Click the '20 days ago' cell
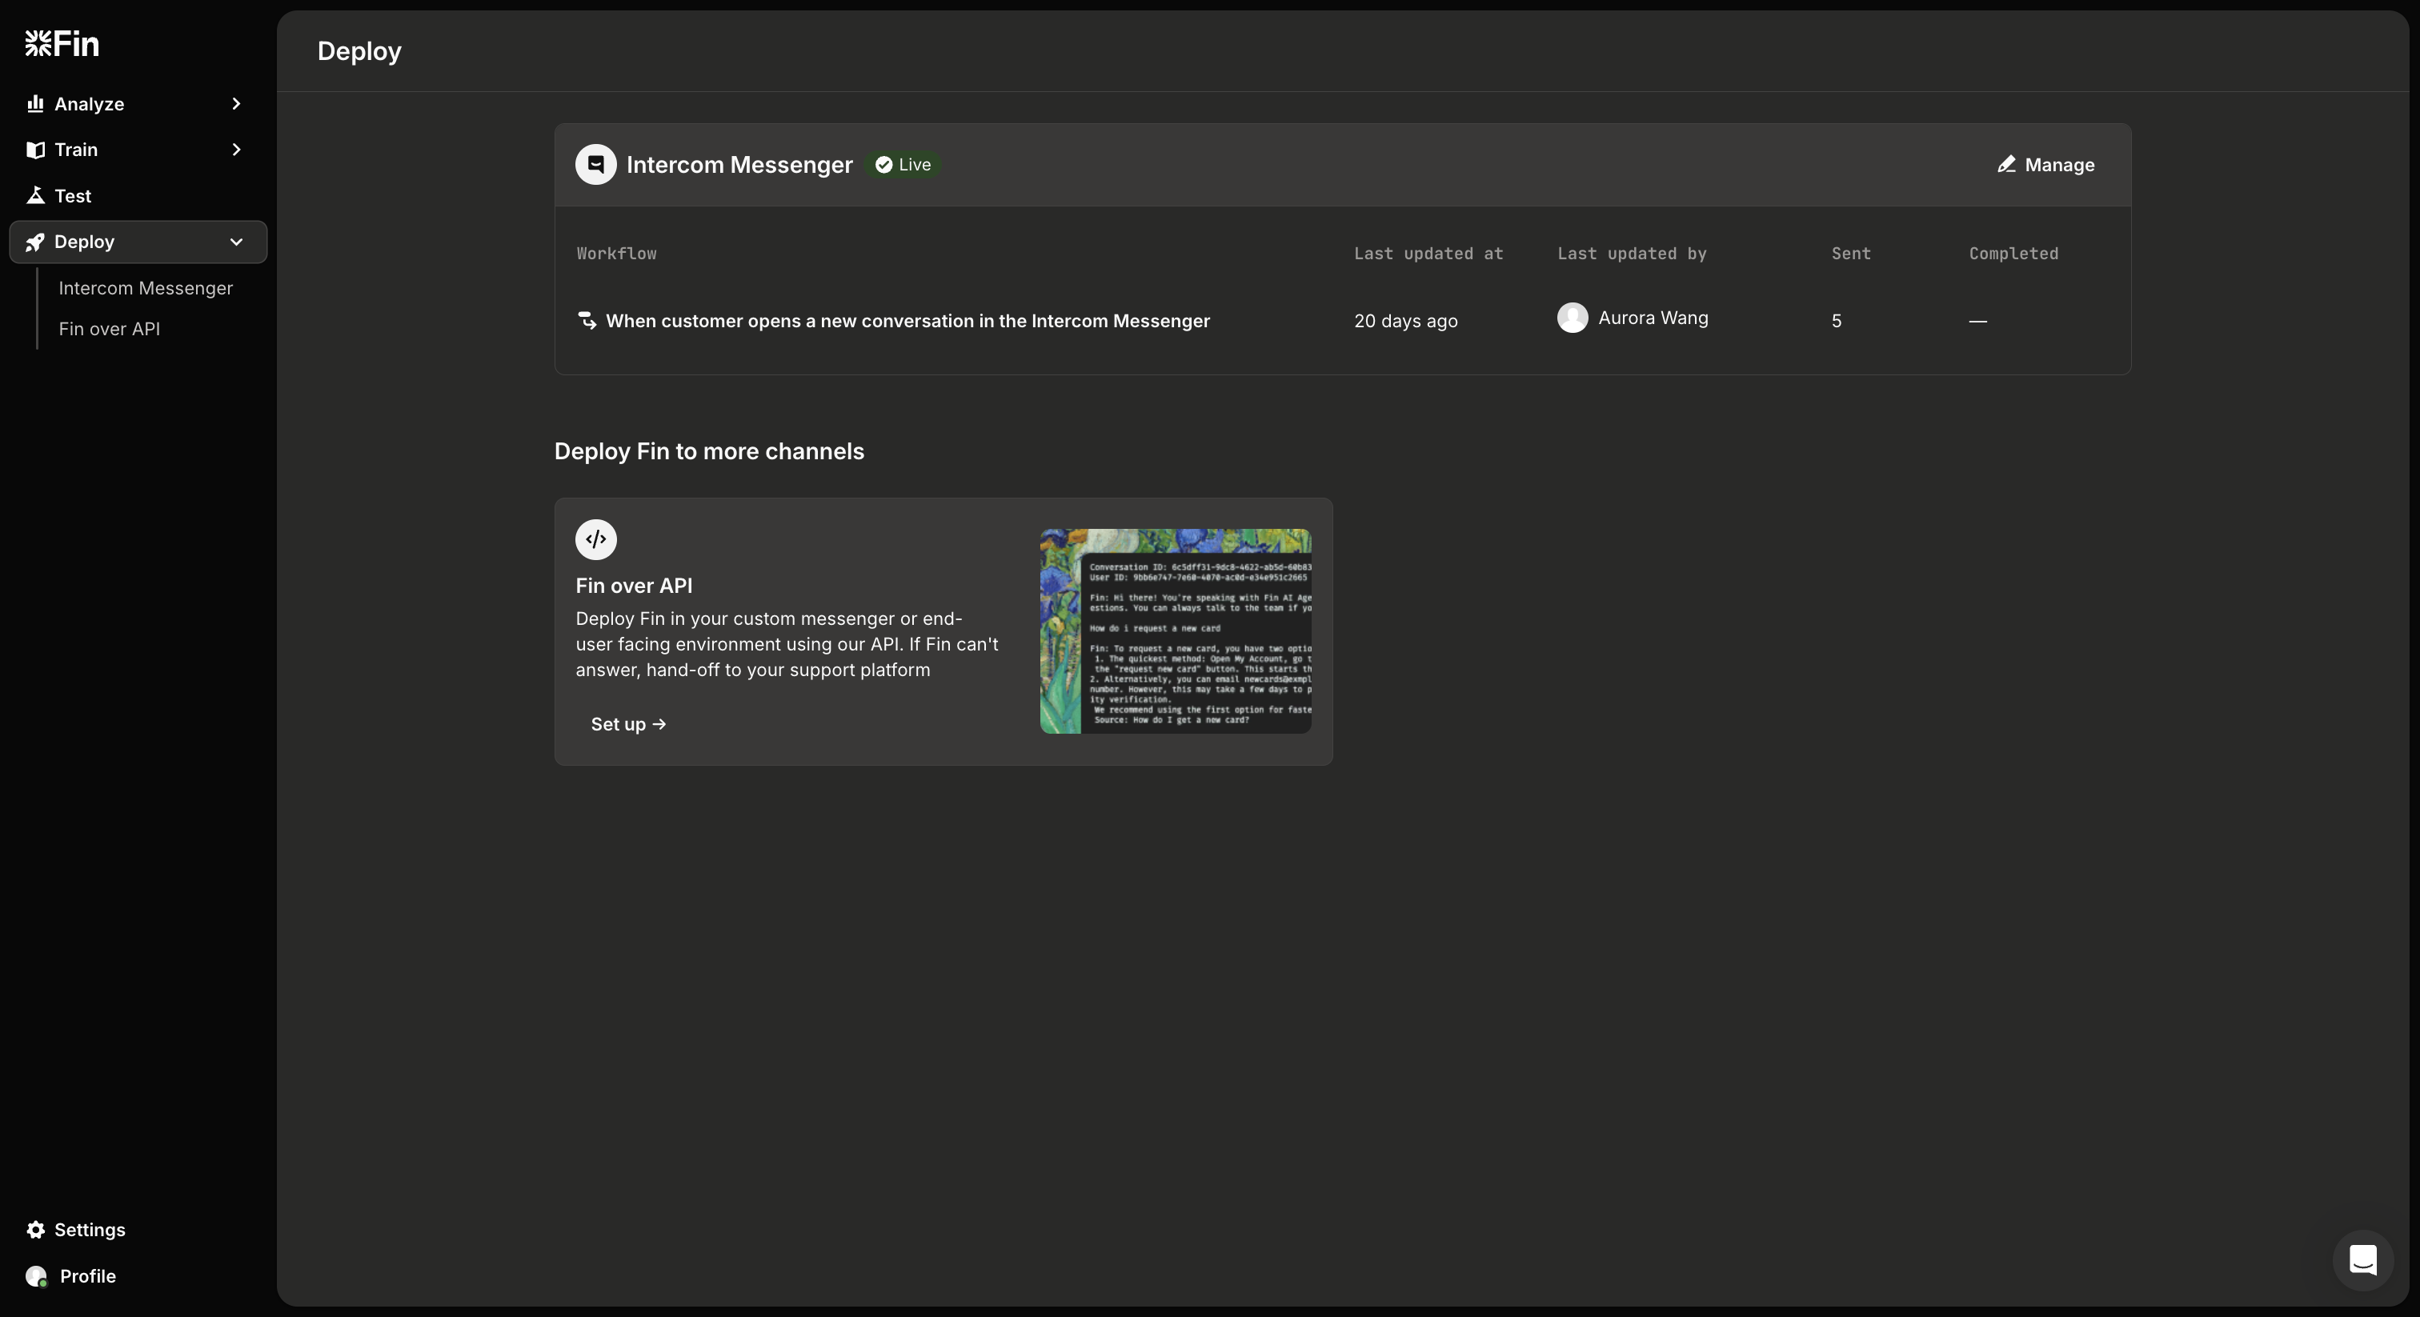 (x=1405, y=320)
